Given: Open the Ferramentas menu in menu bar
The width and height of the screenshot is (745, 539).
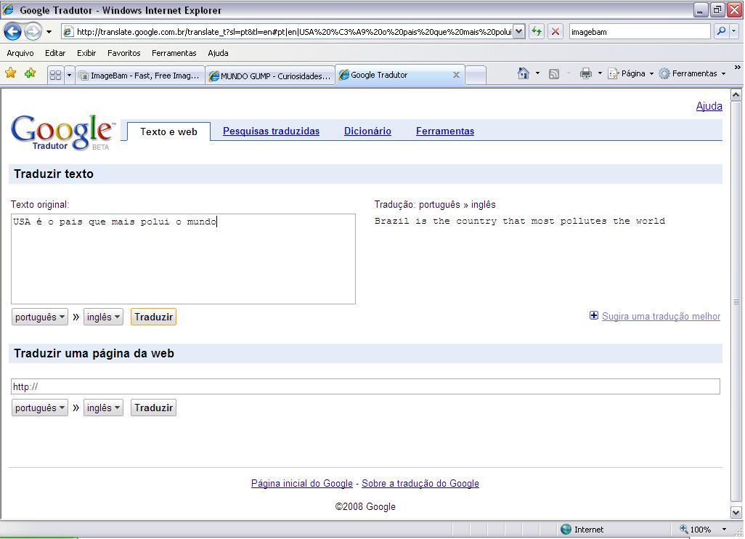Looking at the screenshot, I should [174, 53].
